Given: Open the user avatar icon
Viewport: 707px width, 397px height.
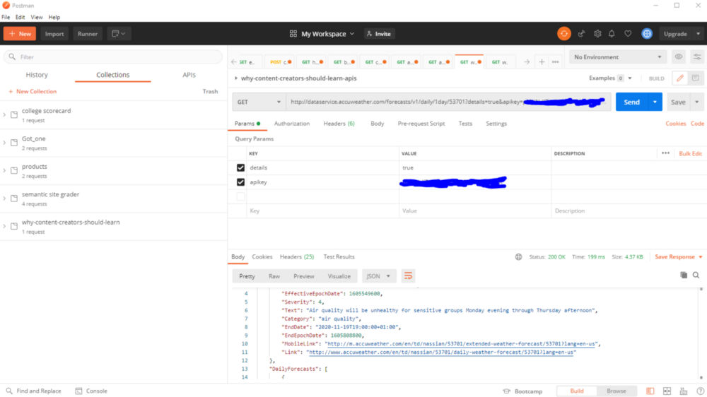Looking at the screenshot, I should coord(647,34).
